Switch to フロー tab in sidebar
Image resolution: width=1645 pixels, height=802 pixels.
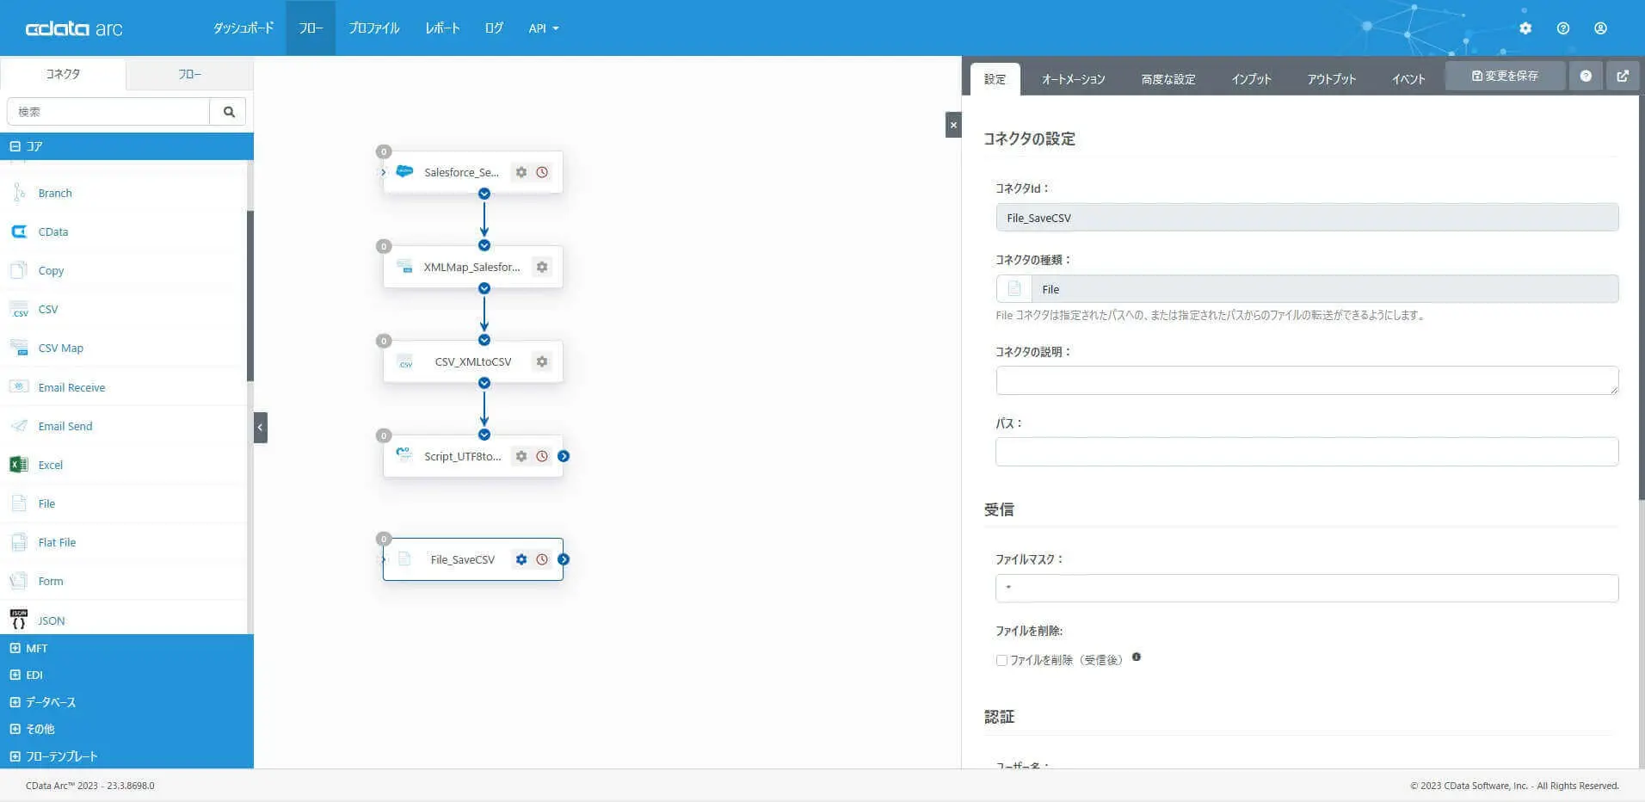tap(190, 74)
